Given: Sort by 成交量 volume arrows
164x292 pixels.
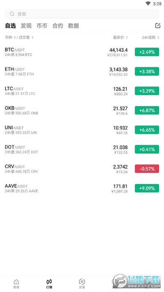Looking at the screenshot, I should pyautogui.click(x=32, y=37).
